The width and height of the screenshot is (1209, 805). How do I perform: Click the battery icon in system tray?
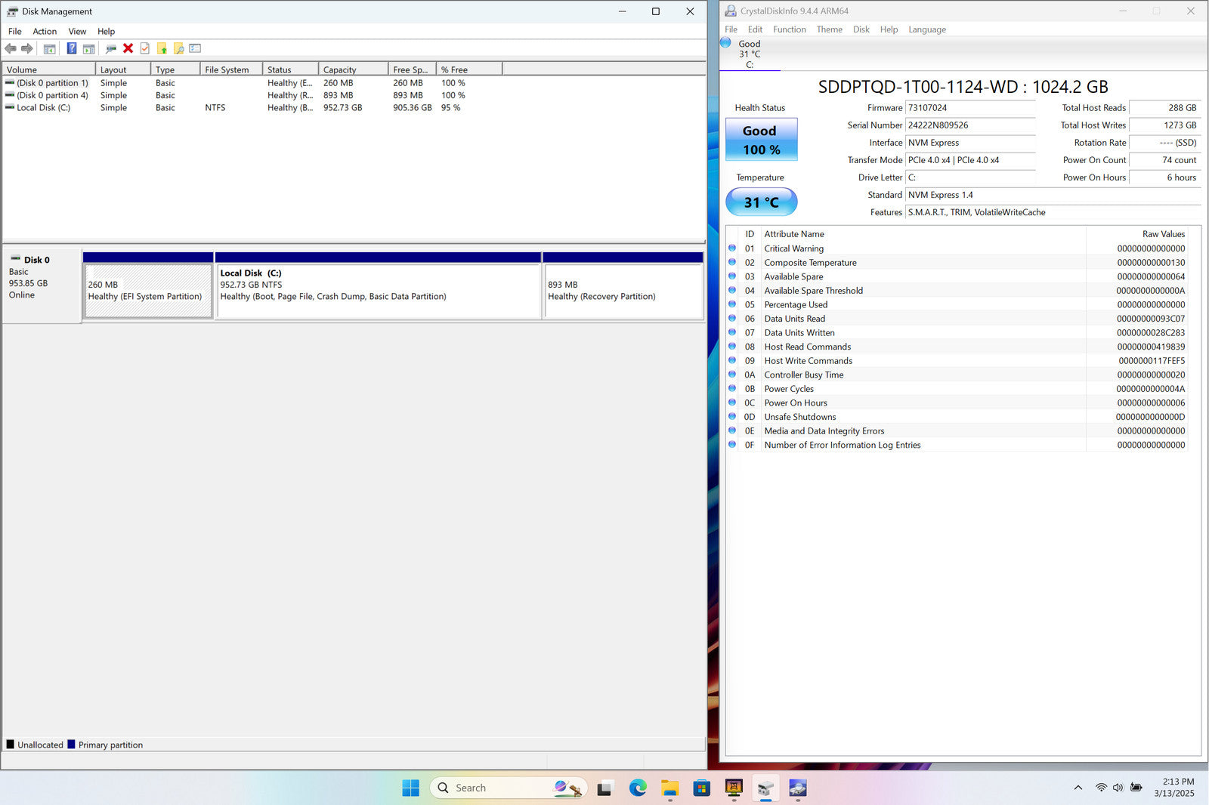tap(1136, 788)
